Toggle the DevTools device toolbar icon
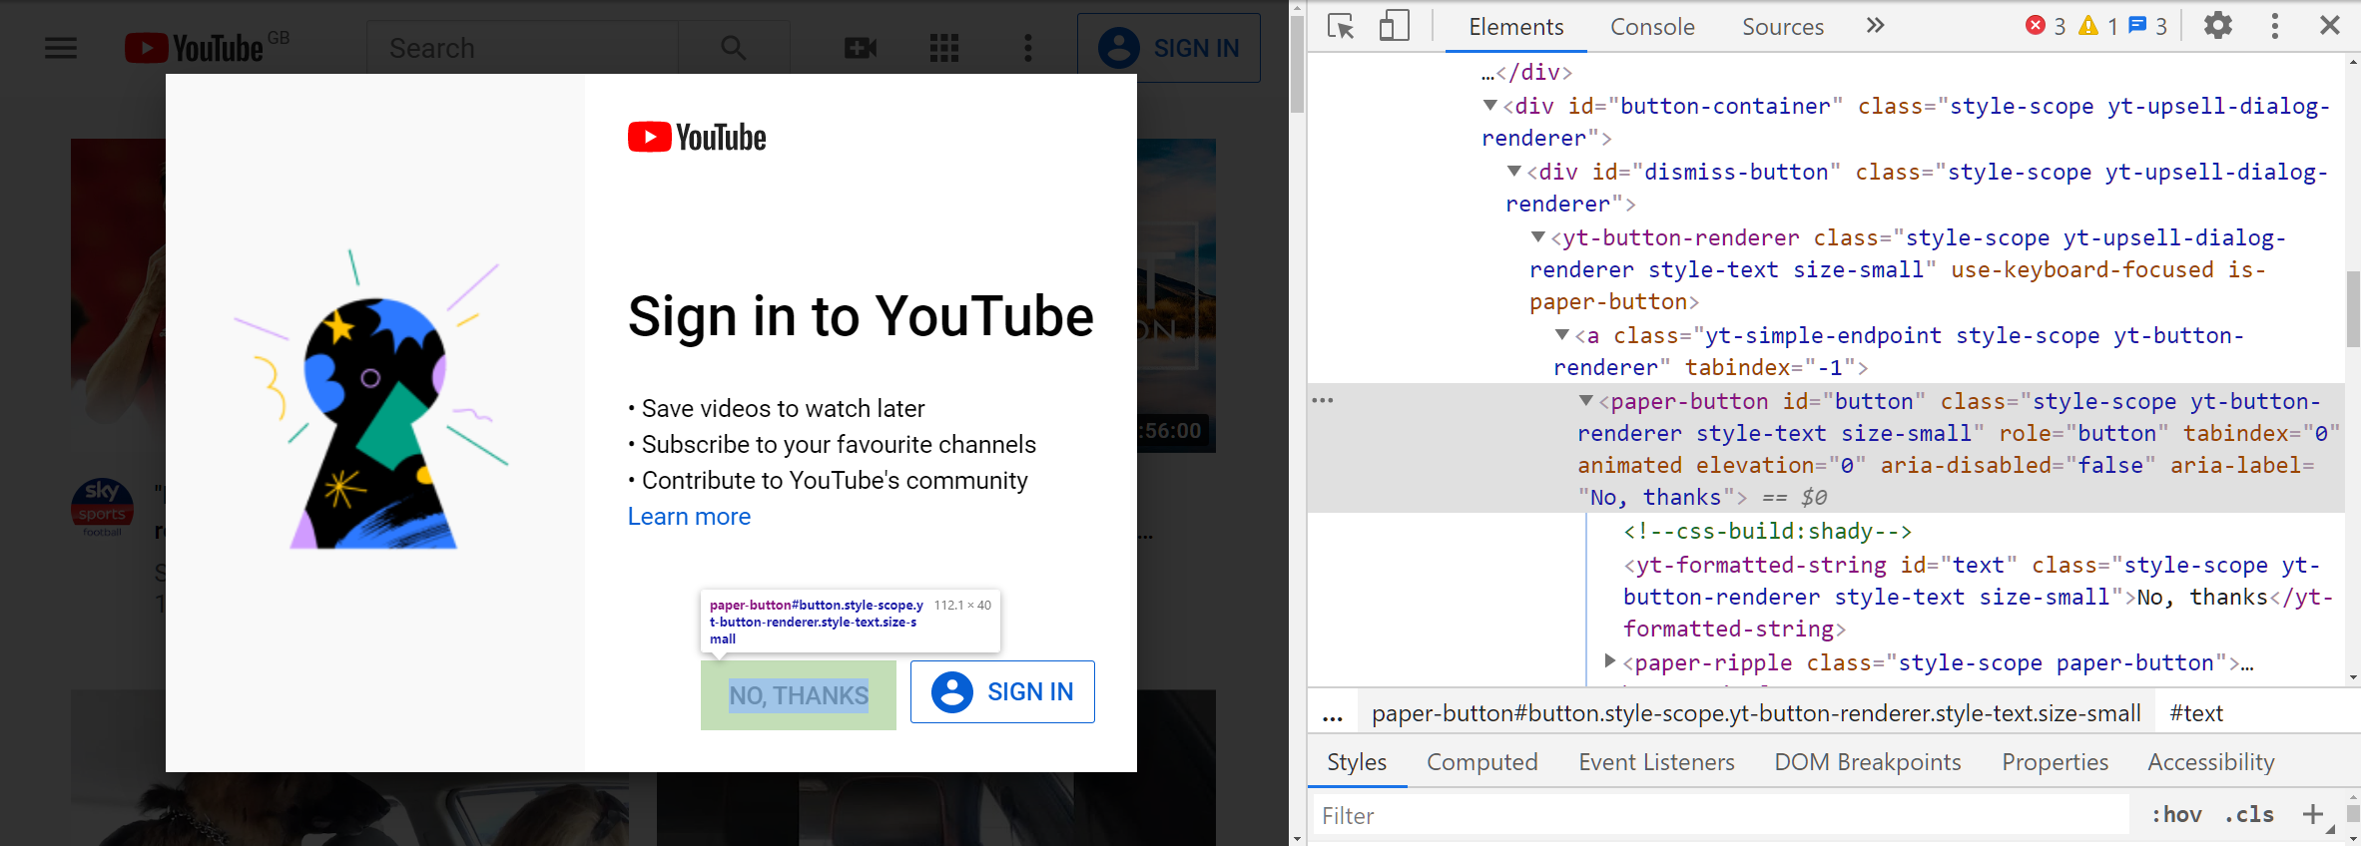Viewport: 2361px width, 846px height. 1394,26
